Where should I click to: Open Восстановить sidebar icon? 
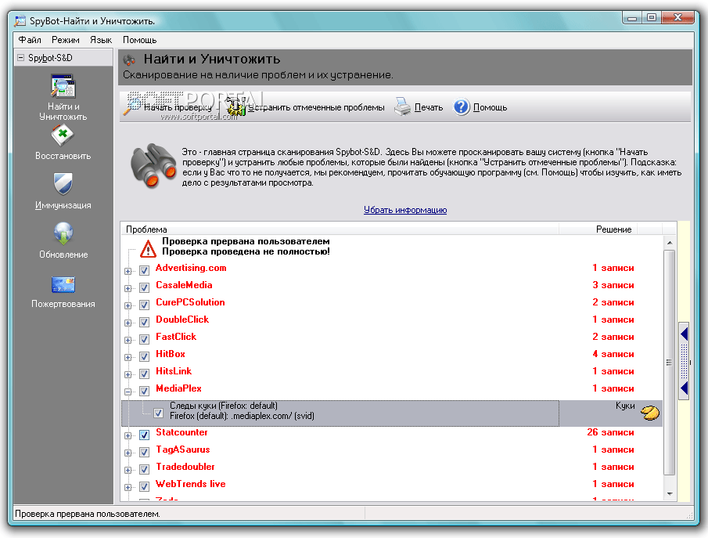click(63, 135)
